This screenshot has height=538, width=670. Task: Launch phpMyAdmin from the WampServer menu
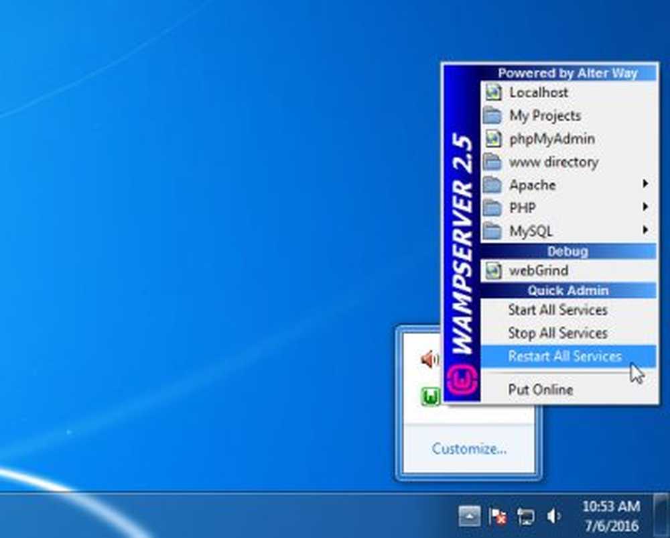coord(568,139)
